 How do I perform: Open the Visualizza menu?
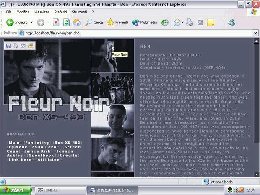tap(42, 12)
